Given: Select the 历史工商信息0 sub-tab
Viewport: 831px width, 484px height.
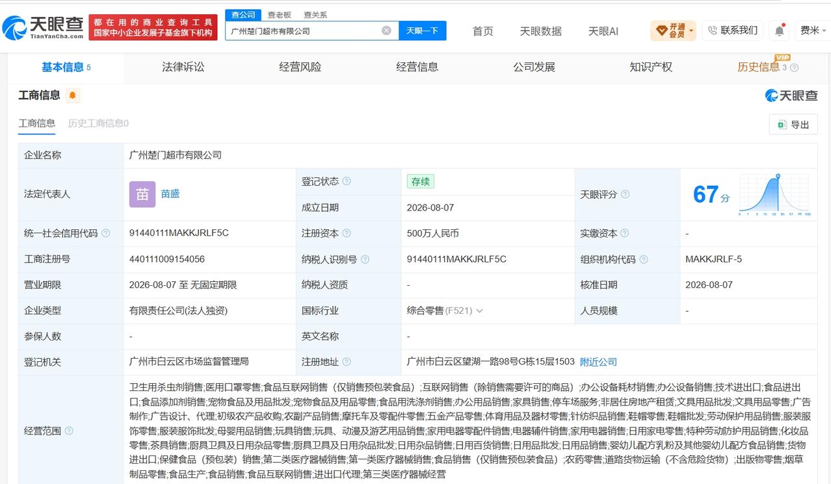Looking at the screenshot, I should tap(98, 123).
